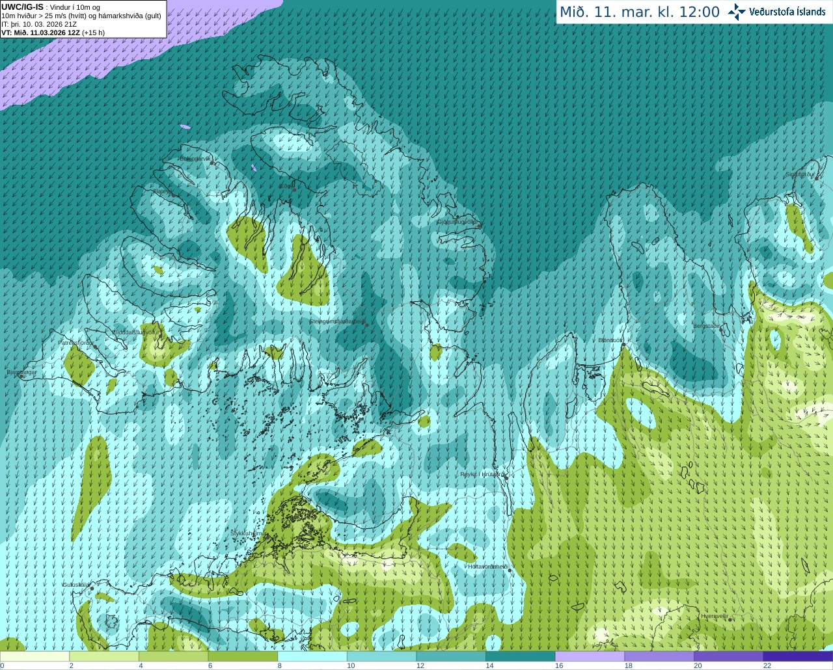
Task: Click the UWC/IG-IS model label
Action: (23, 7)
